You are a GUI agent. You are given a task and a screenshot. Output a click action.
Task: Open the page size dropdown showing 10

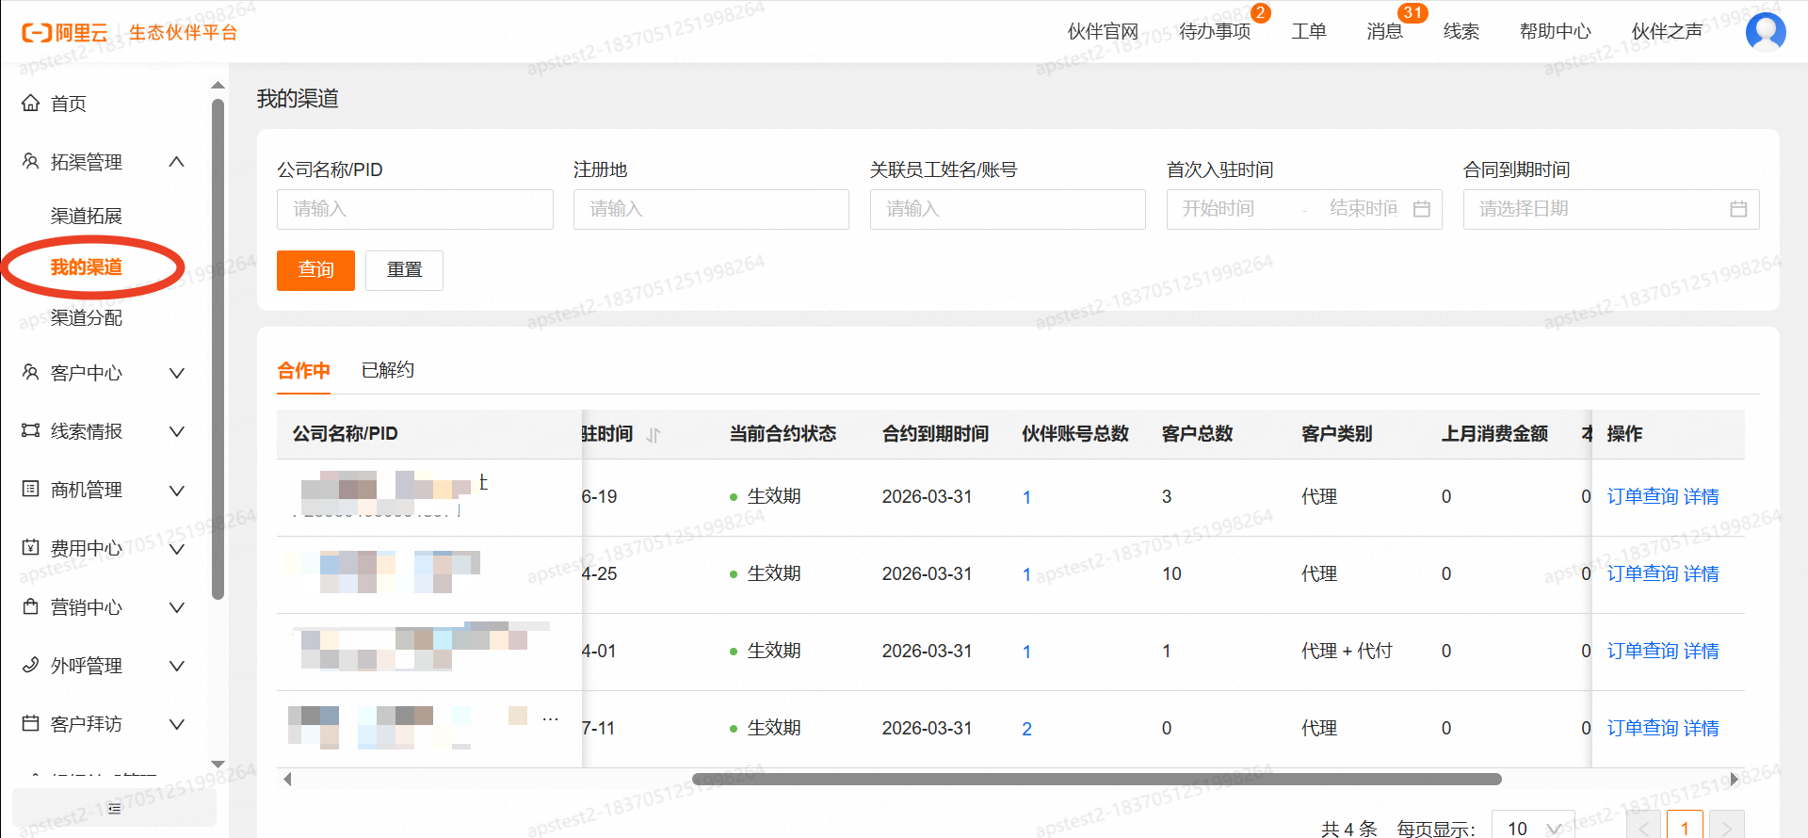click(1533, 828)
